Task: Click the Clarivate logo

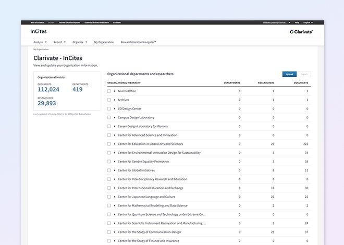Action: (301, 31)
